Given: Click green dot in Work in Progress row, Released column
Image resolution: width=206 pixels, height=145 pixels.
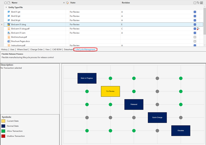Looking at the screenshot, I should click(134, 78).
